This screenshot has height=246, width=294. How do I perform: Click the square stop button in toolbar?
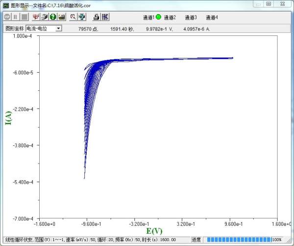pos(24,17)
